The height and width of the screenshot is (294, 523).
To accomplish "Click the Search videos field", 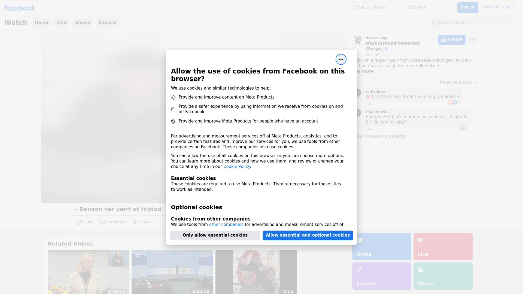I will [x=474, y=23].
